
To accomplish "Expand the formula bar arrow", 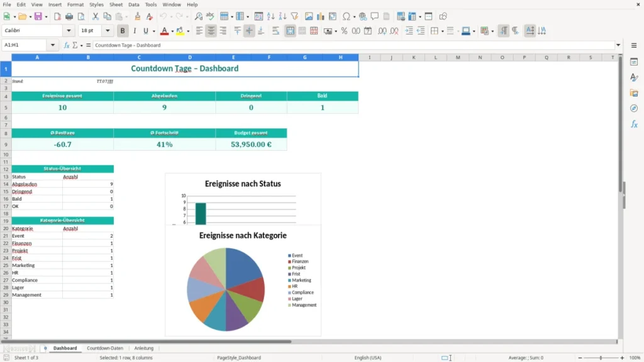I will 618,45.
